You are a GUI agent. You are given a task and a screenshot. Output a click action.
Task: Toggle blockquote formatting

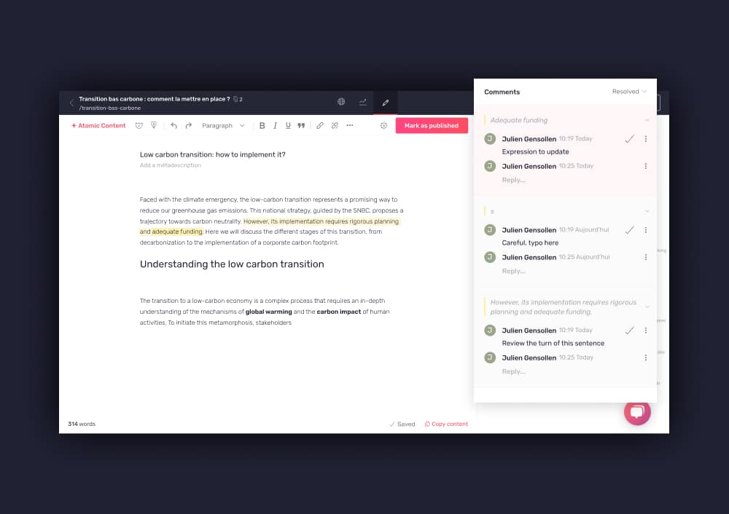point(301,125)
